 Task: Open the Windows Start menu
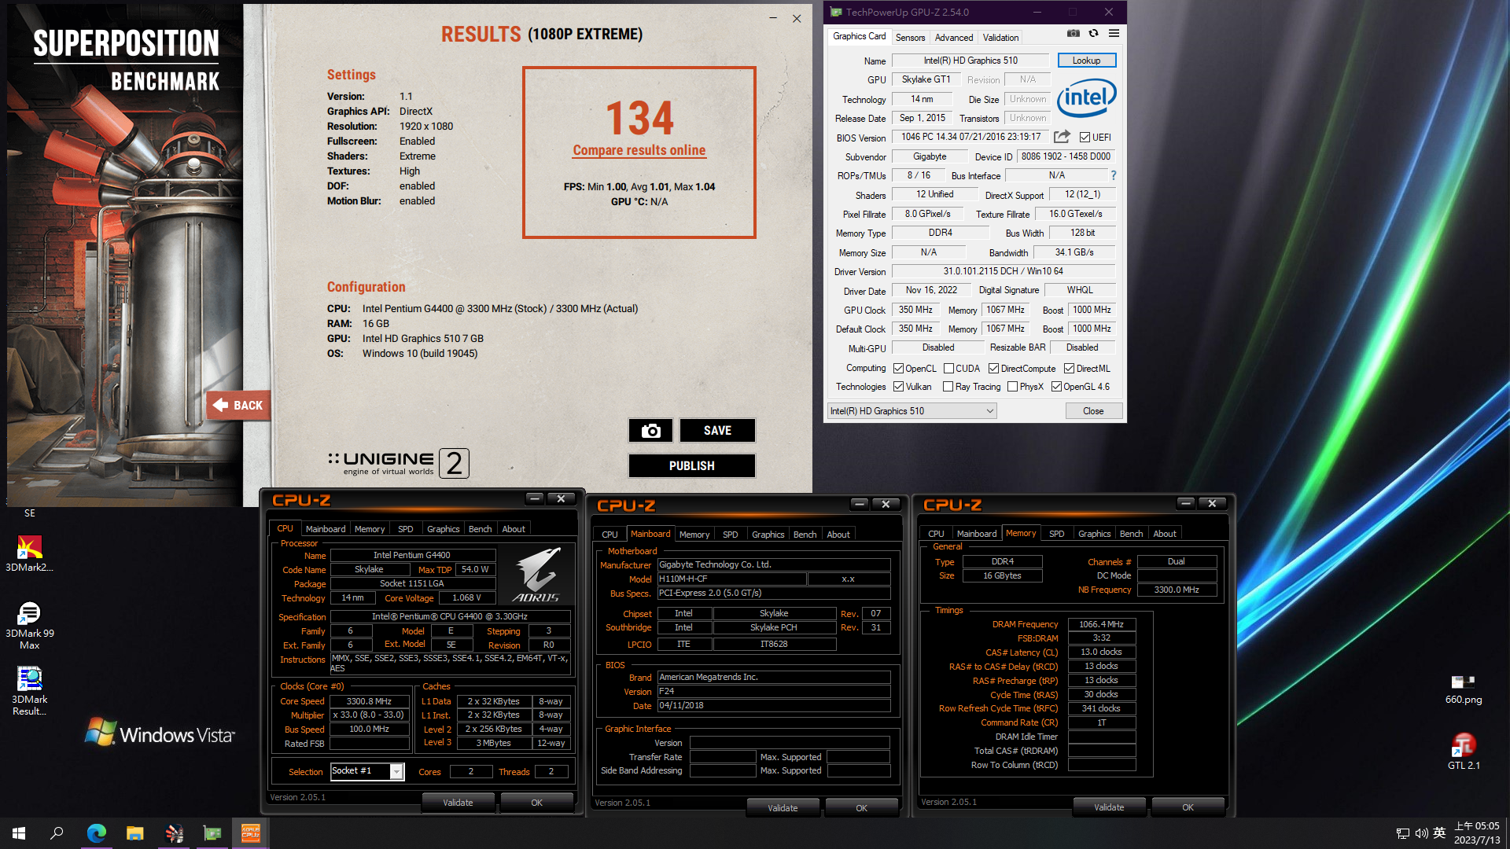click(19, 833)
